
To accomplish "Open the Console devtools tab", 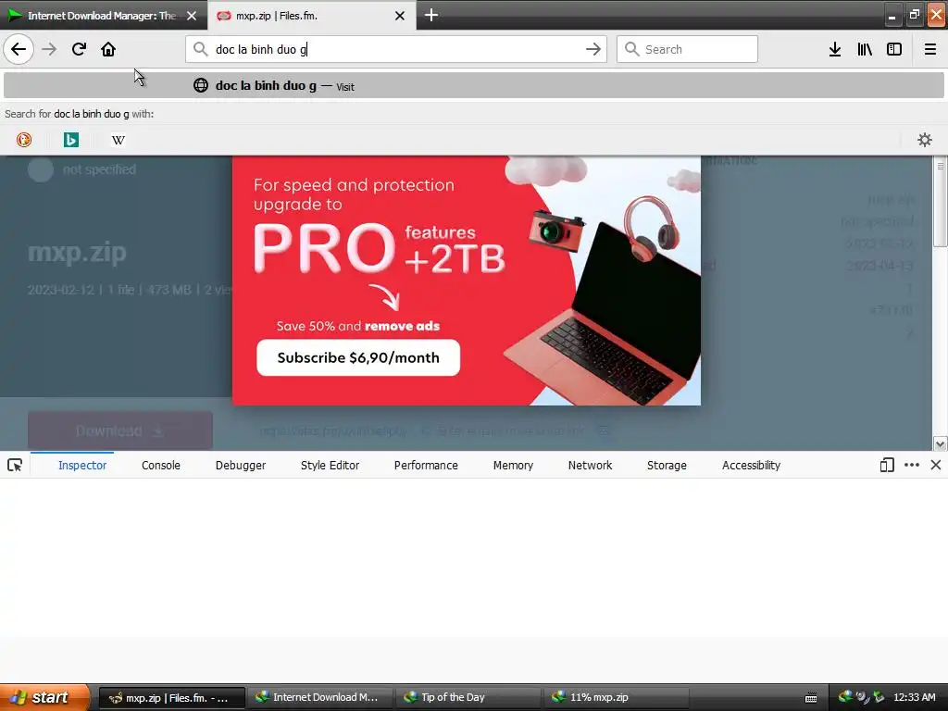I will tap(161, 465).
